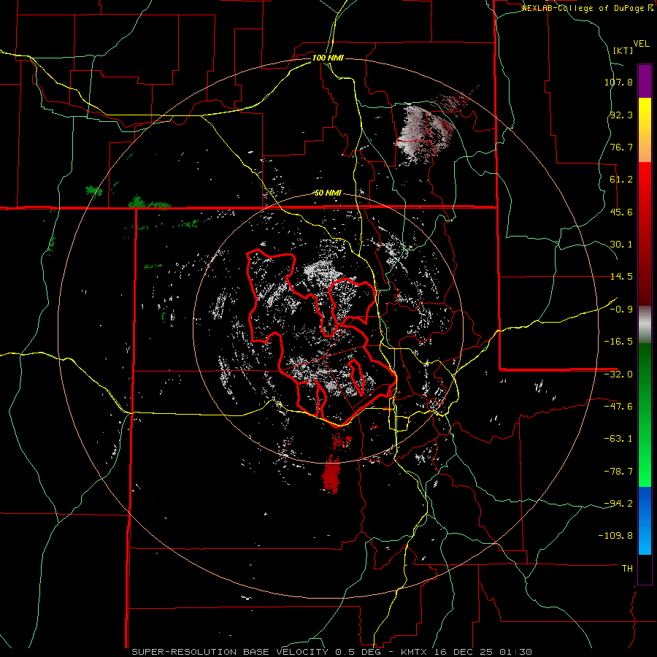This screenshot has width=657, height=657.
Task: Select the 107.8 scale value
Action: point(618,82)
